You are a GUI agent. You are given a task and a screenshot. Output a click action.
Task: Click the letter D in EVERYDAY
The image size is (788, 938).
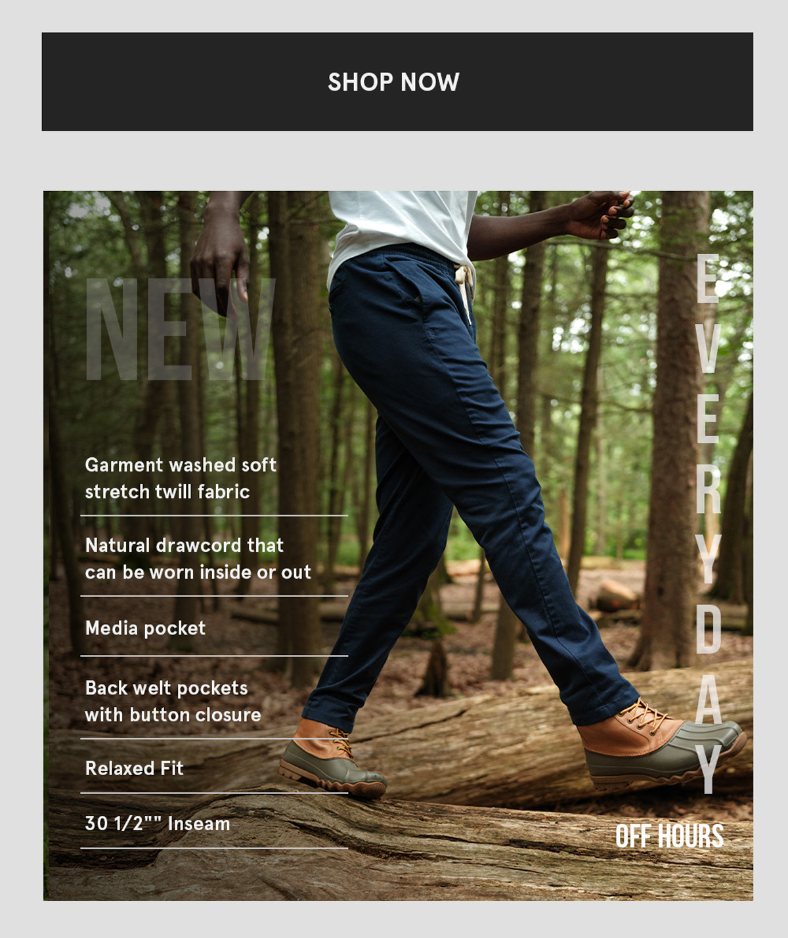click(x=709, y=629)
